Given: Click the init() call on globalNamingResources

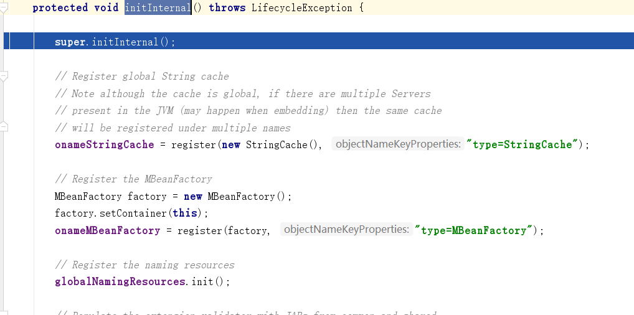Looking at the screenshot, I should (x=207, y=281).
